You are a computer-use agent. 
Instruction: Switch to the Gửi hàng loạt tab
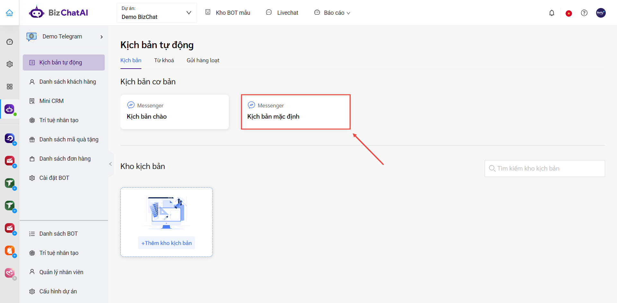(203, 60)
